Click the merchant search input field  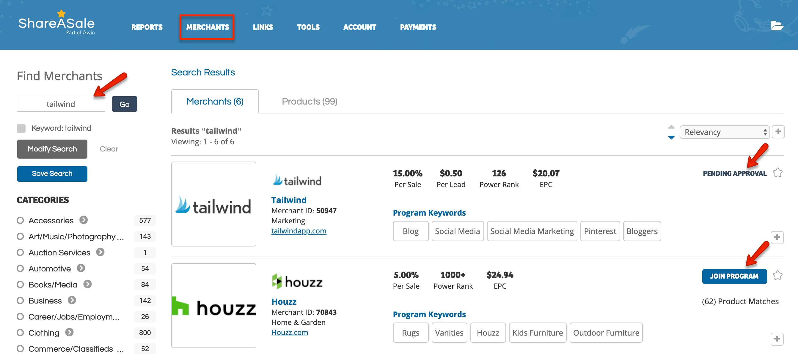pyautogui.click(x=61, y=104)
